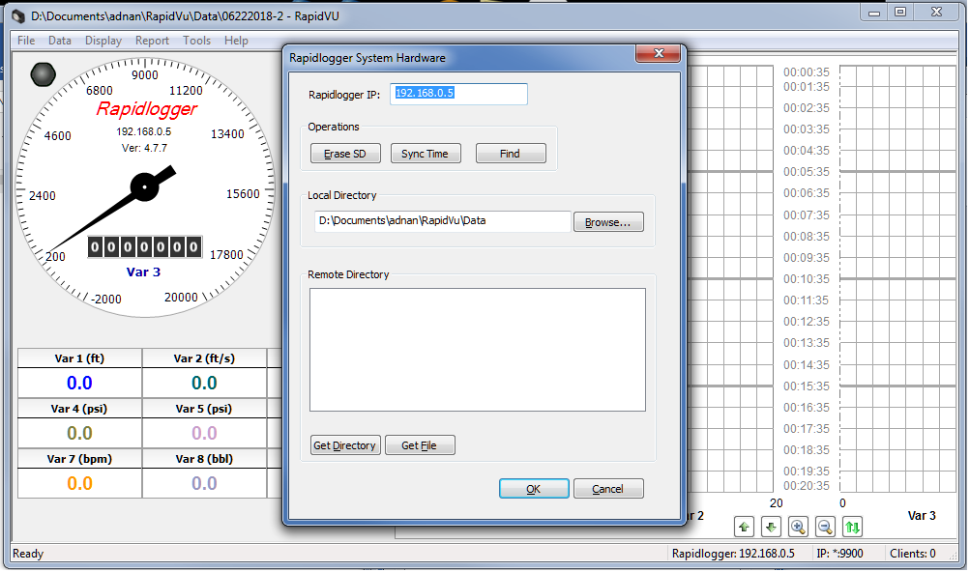Click the orange 0.0 value under Var 7
Screen dimensions: 970x572
(80, 483)
